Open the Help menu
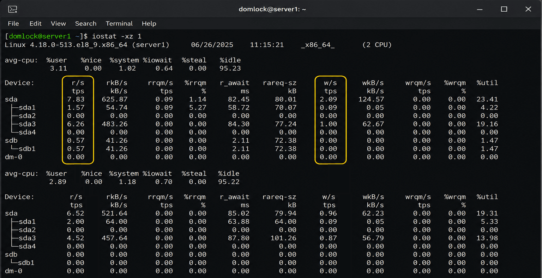 coord(149,24)
